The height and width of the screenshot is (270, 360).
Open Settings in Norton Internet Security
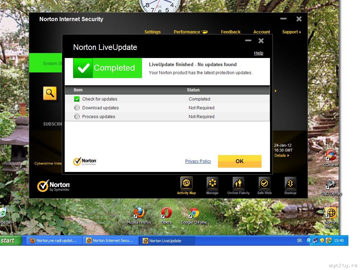[153, 32]
